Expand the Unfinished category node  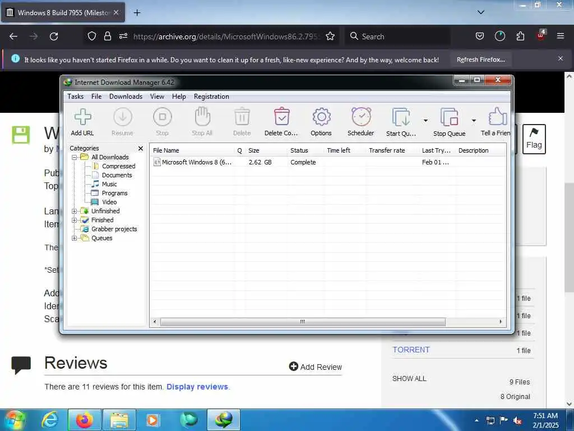(x=75, y=211)
